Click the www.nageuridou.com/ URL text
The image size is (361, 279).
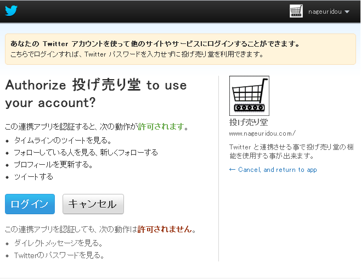262,133
